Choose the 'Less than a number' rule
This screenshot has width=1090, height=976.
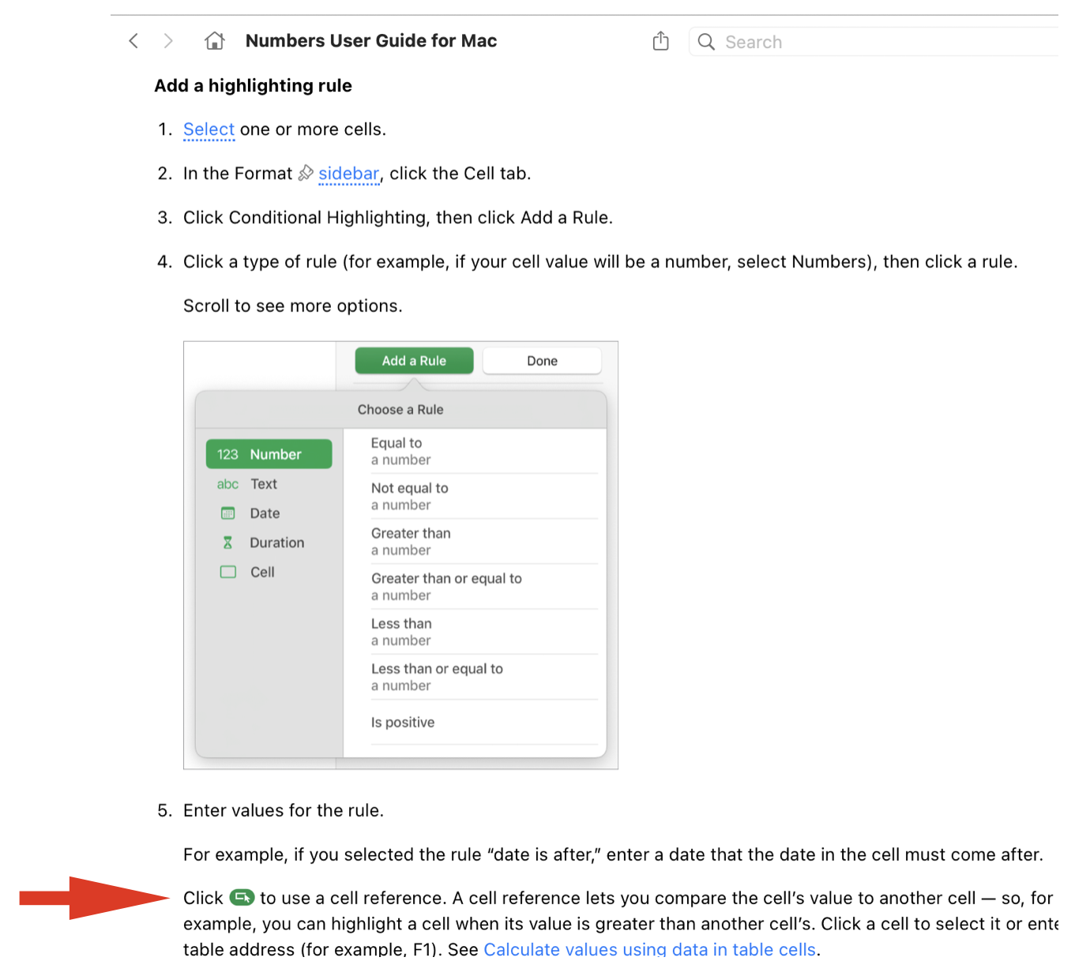pos(475,632)
